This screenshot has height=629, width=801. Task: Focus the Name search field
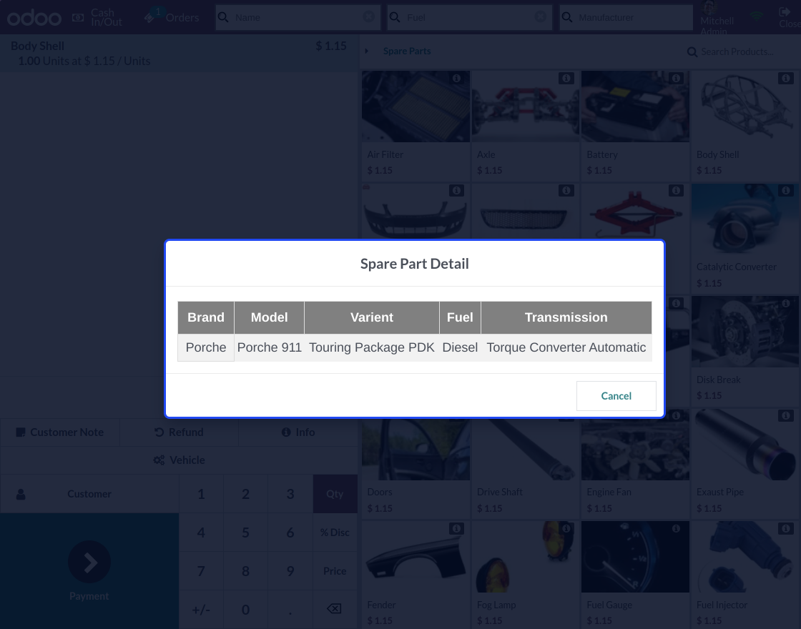[x=298, y=17]
